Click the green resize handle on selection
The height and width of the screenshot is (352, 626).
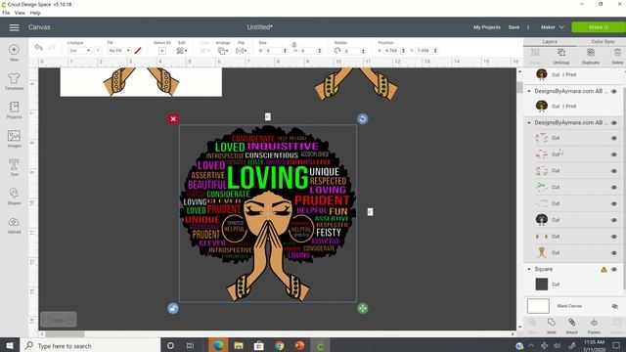[362, 308]
